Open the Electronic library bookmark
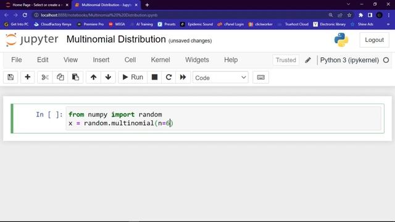Screen dimensions: 395x222 pos(330,24)
